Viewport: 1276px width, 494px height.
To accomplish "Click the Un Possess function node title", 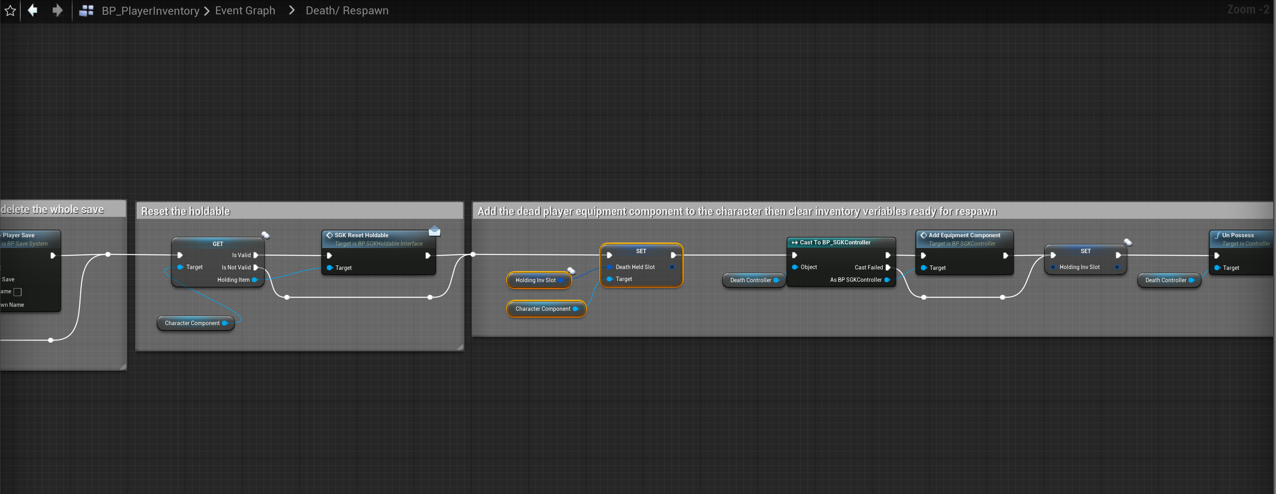I will pyautogui.click(x=1237, y=235).
